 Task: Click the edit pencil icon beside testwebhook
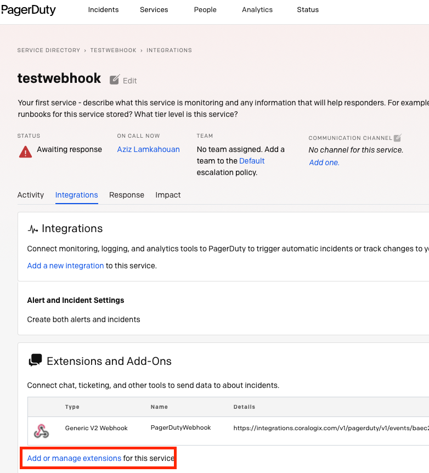pos(115,80)
